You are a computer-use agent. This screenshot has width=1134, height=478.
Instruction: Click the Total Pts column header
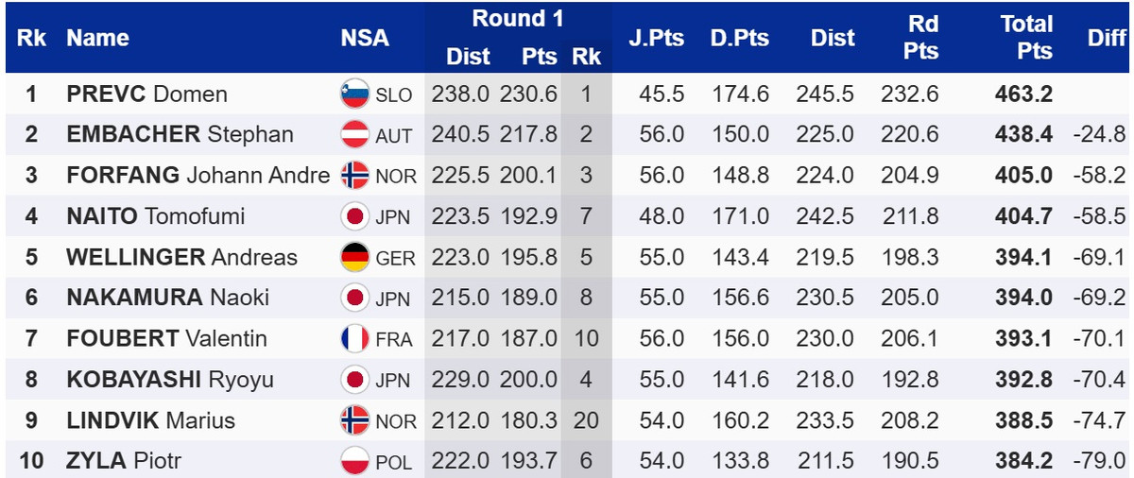pos(1026,38)
